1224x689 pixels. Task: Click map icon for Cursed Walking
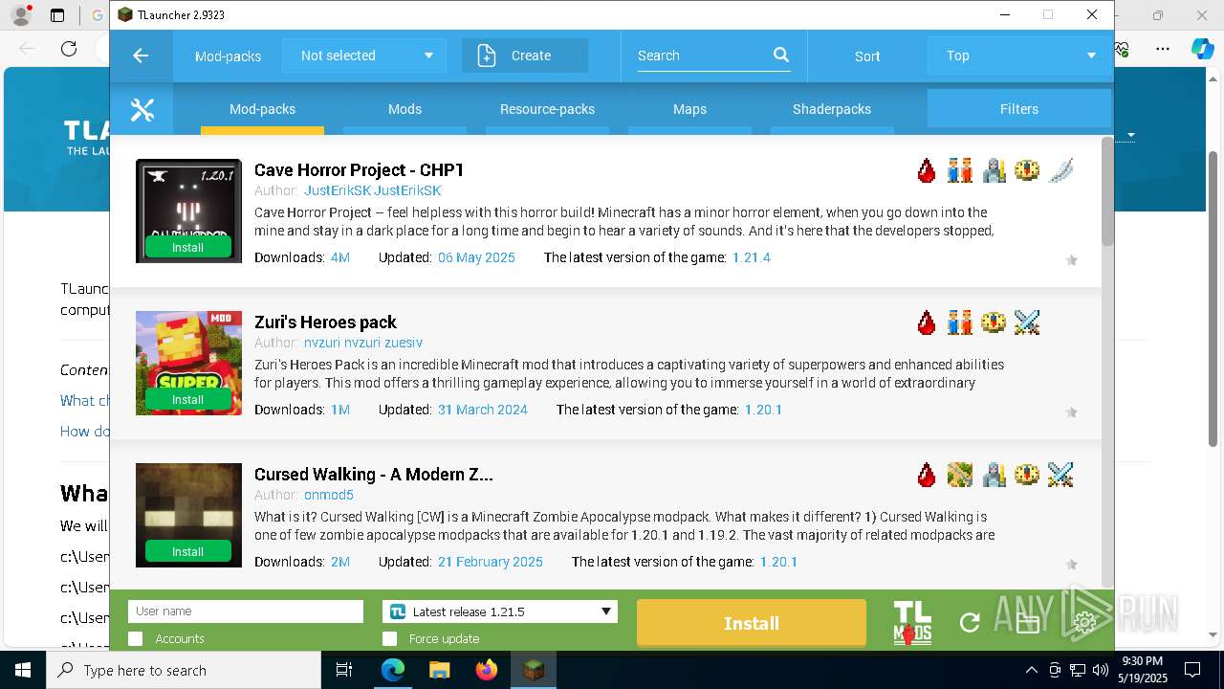(960, 475)
